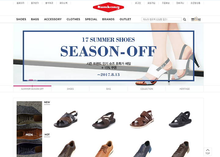The height and width of the screenshot is (157, 220).
Task: Open the BIG mall logo icon
Action: coord(196,19)
